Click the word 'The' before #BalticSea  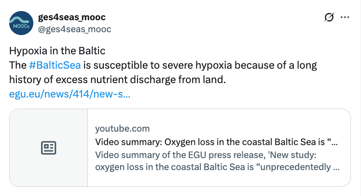click(x=17, y=65)
